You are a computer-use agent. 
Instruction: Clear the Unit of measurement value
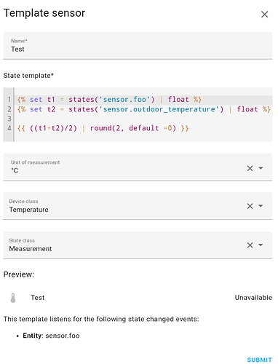click(x=250, y=168)
